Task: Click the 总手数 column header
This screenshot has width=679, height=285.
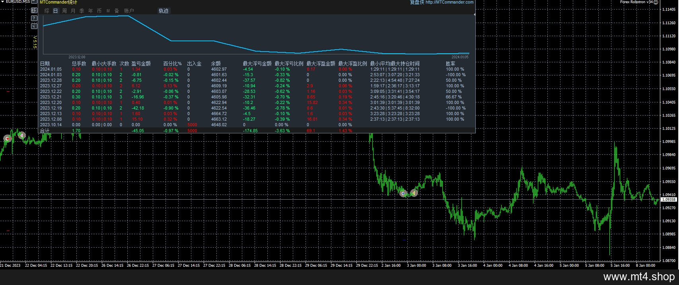Action: [x=79, y=64]
